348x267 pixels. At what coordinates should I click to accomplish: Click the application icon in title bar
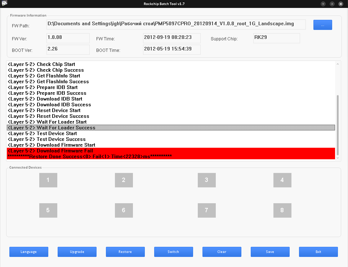[4, 3]
